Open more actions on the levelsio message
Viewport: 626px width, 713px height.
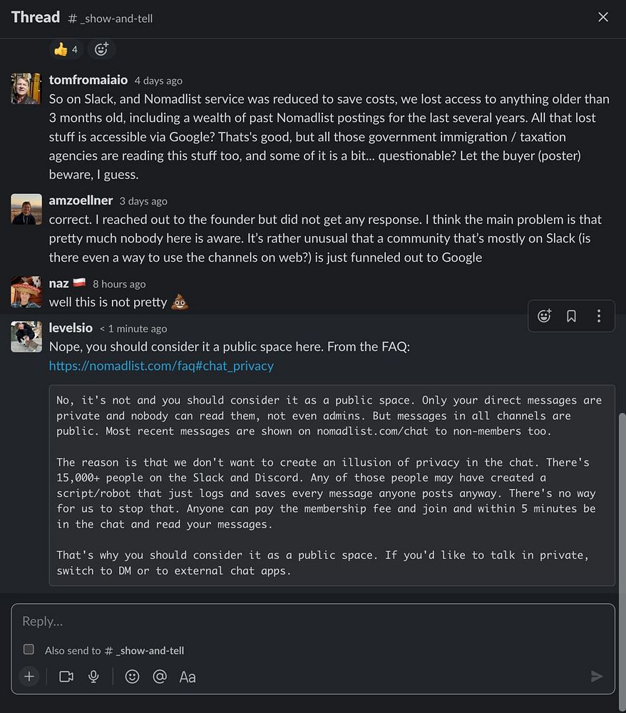pos(598,316)
